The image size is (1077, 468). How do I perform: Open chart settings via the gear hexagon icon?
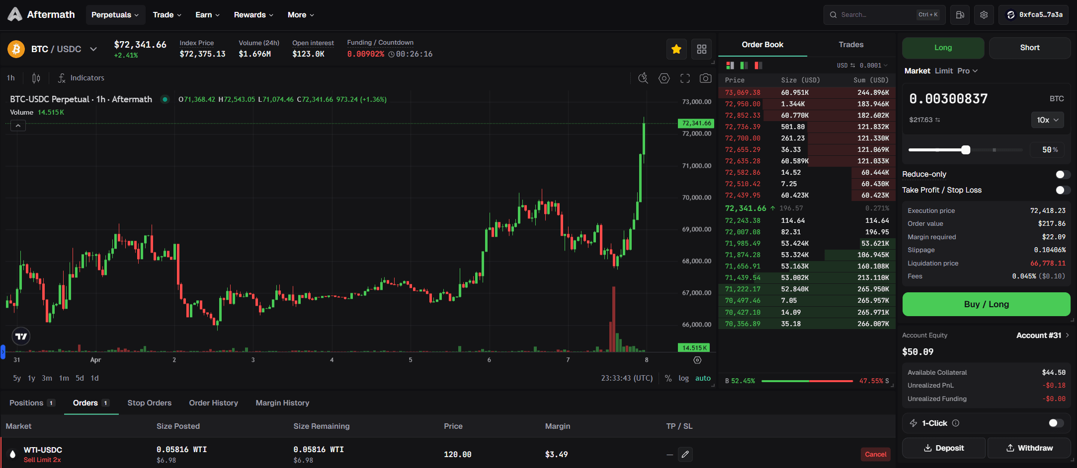pos(664,78)
